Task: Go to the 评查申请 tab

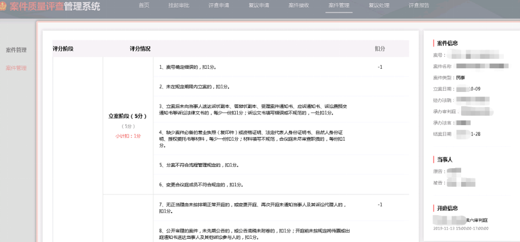Action: coord(218,6)
